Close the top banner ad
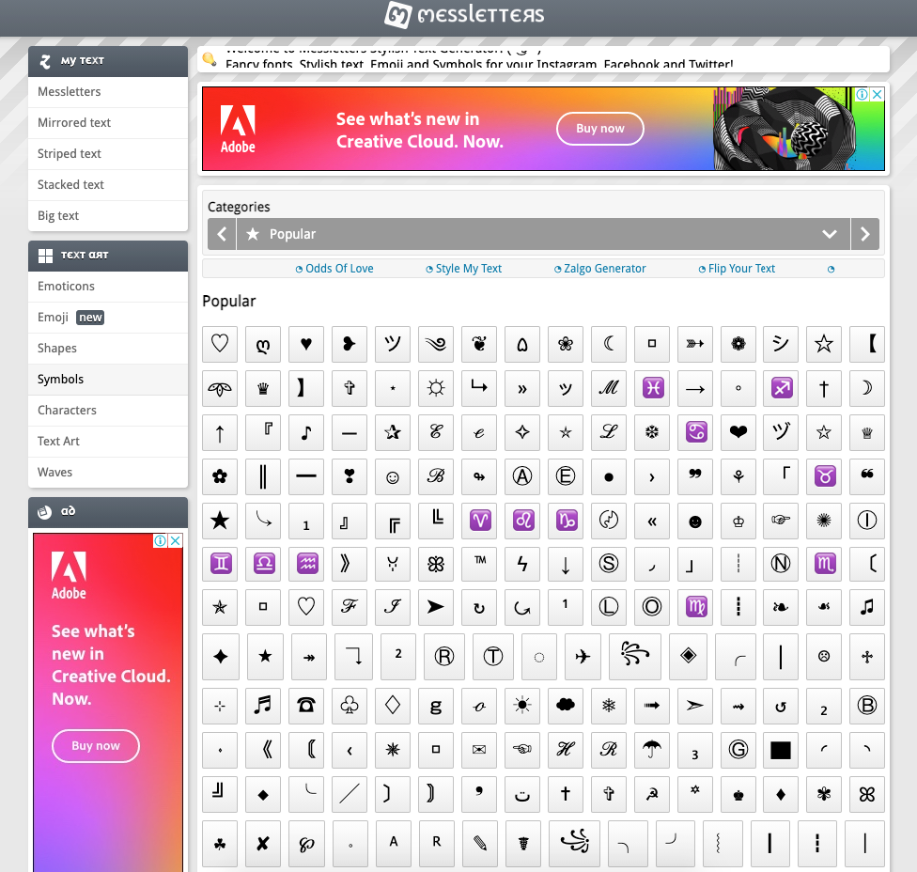Viewport: 917px width, 872px height. (878, 94)
